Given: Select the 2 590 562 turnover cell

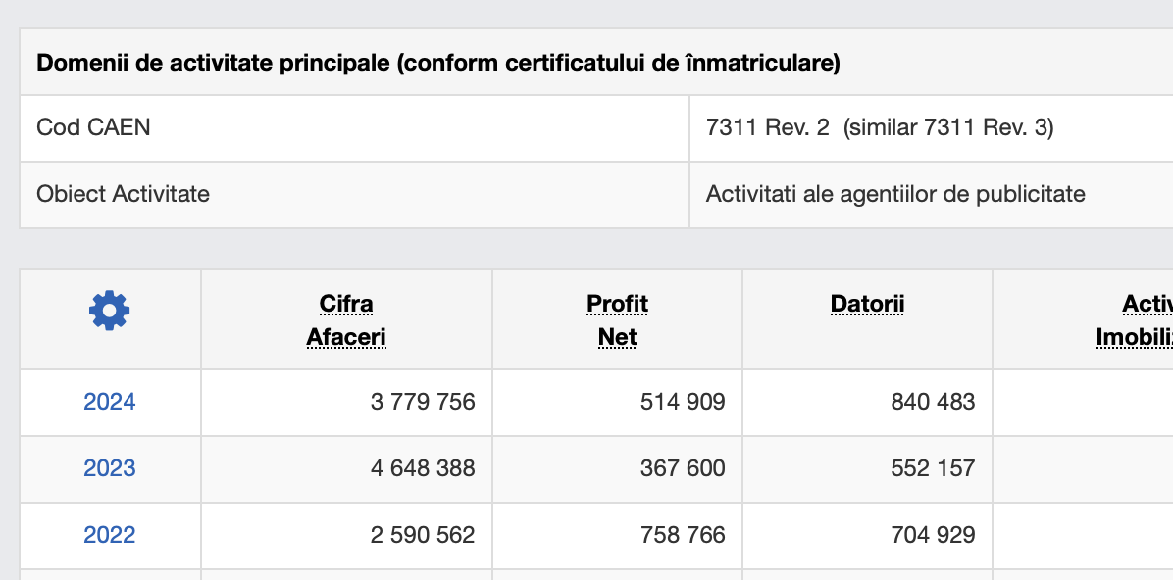Looking at the screenshot, I should 346,535.
